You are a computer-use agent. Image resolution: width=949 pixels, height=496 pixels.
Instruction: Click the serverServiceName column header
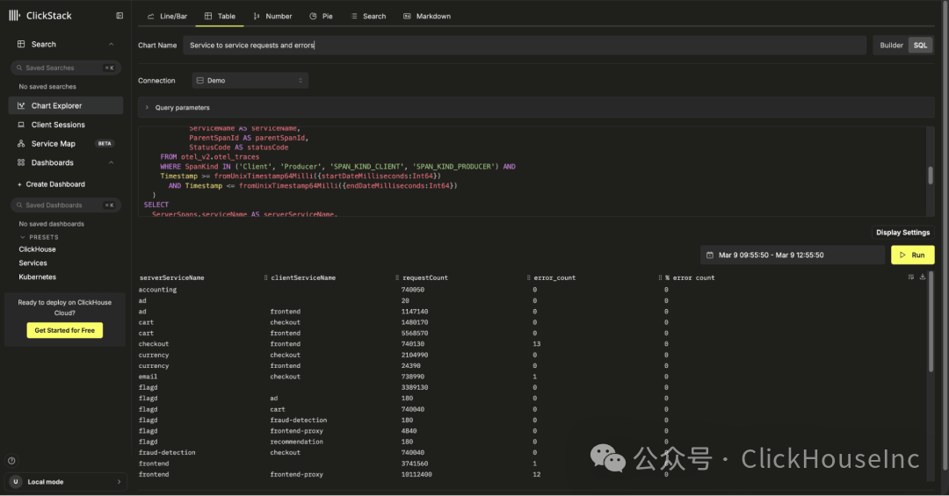[x=172, y=277]
